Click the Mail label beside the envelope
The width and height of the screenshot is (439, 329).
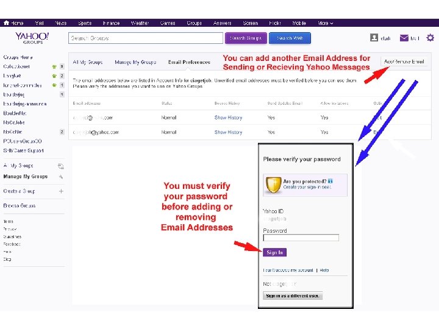pos(415,38)
